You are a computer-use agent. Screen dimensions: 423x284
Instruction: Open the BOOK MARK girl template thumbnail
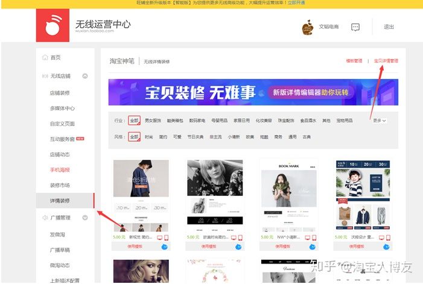tap(289, 195)
